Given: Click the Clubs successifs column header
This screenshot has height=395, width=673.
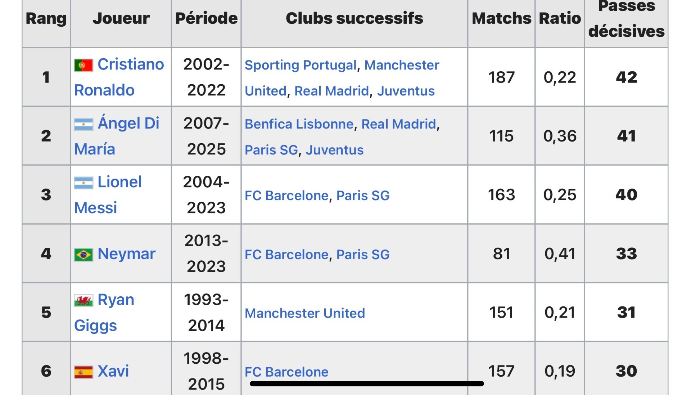Looking at the screenshot, I should point(354,19).
